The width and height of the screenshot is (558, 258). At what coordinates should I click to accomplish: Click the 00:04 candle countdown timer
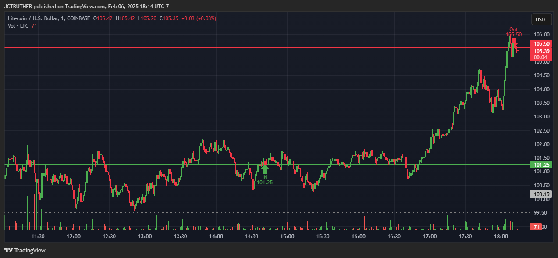tap(541, 57)
